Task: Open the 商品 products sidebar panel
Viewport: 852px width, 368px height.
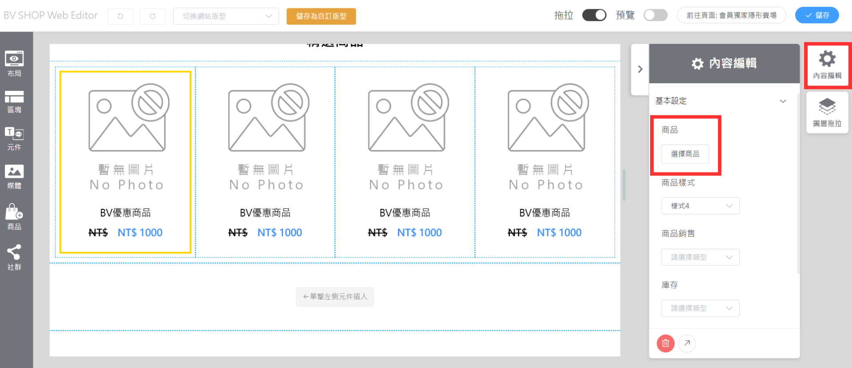Action: pos(14,217)
